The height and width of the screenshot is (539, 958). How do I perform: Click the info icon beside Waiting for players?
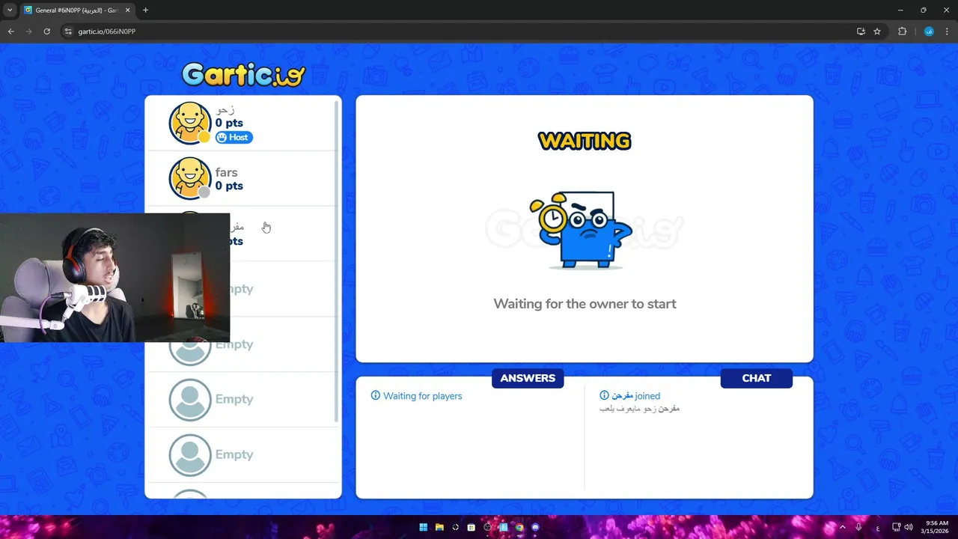[x=376, y=395]
